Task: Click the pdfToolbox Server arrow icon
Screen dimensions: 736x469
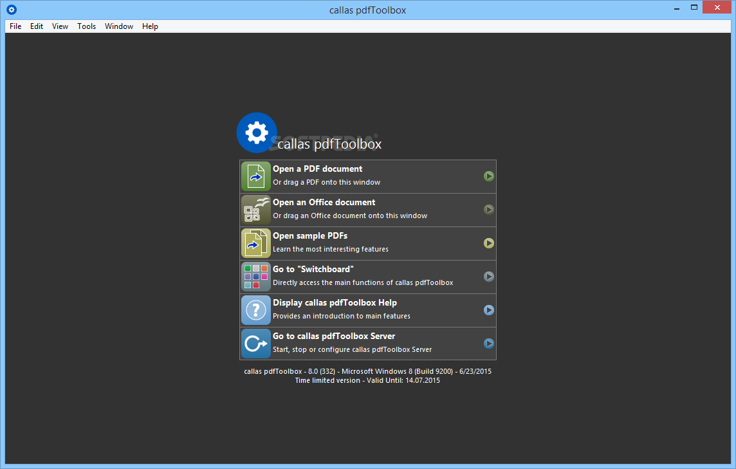Action: click(x=256, y=344)
